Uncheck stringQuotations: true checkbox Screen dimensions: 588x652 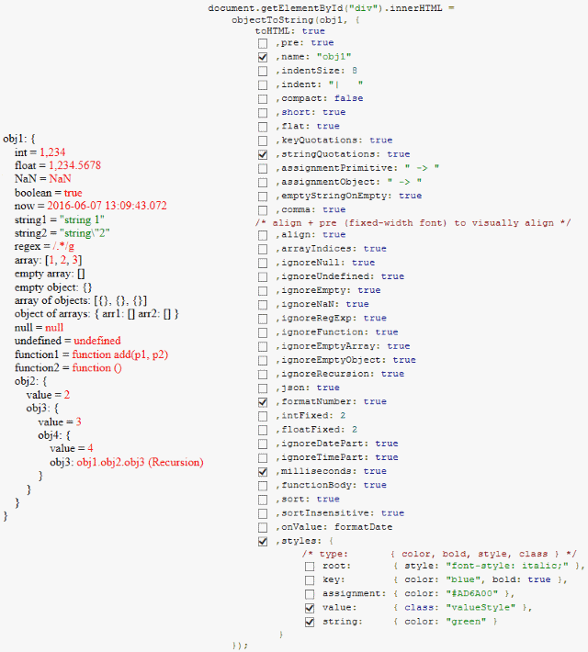263,154
